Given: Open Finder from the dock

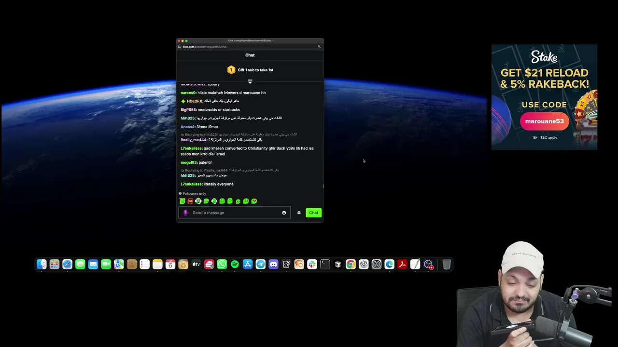Looking at the screenshot, I should point(42,264).
